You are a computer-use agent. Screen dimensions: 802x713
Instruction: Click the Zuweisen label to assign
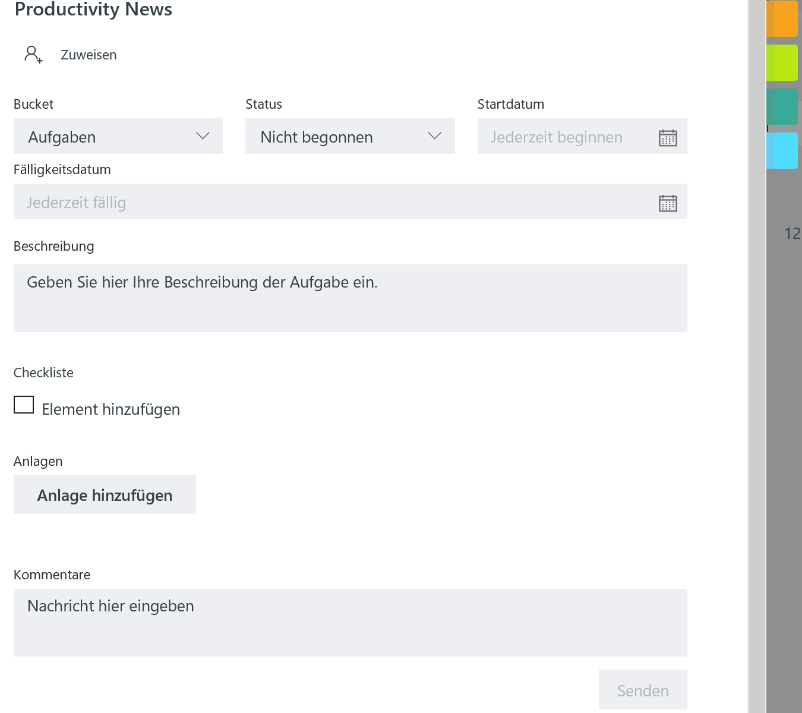click(89, 55)
